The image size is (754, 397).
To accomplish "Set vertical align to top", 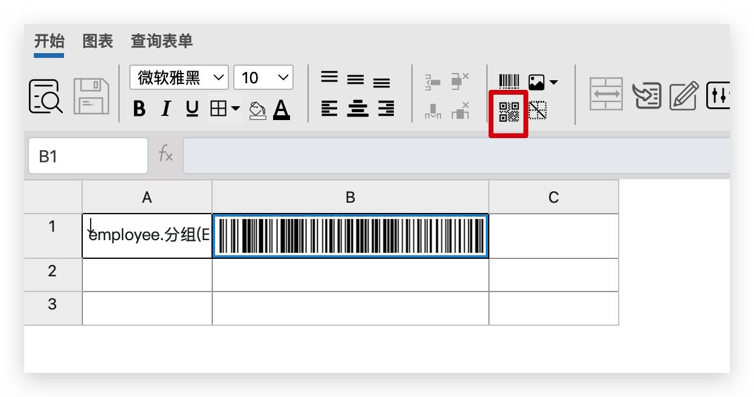I will click(329, 77).
